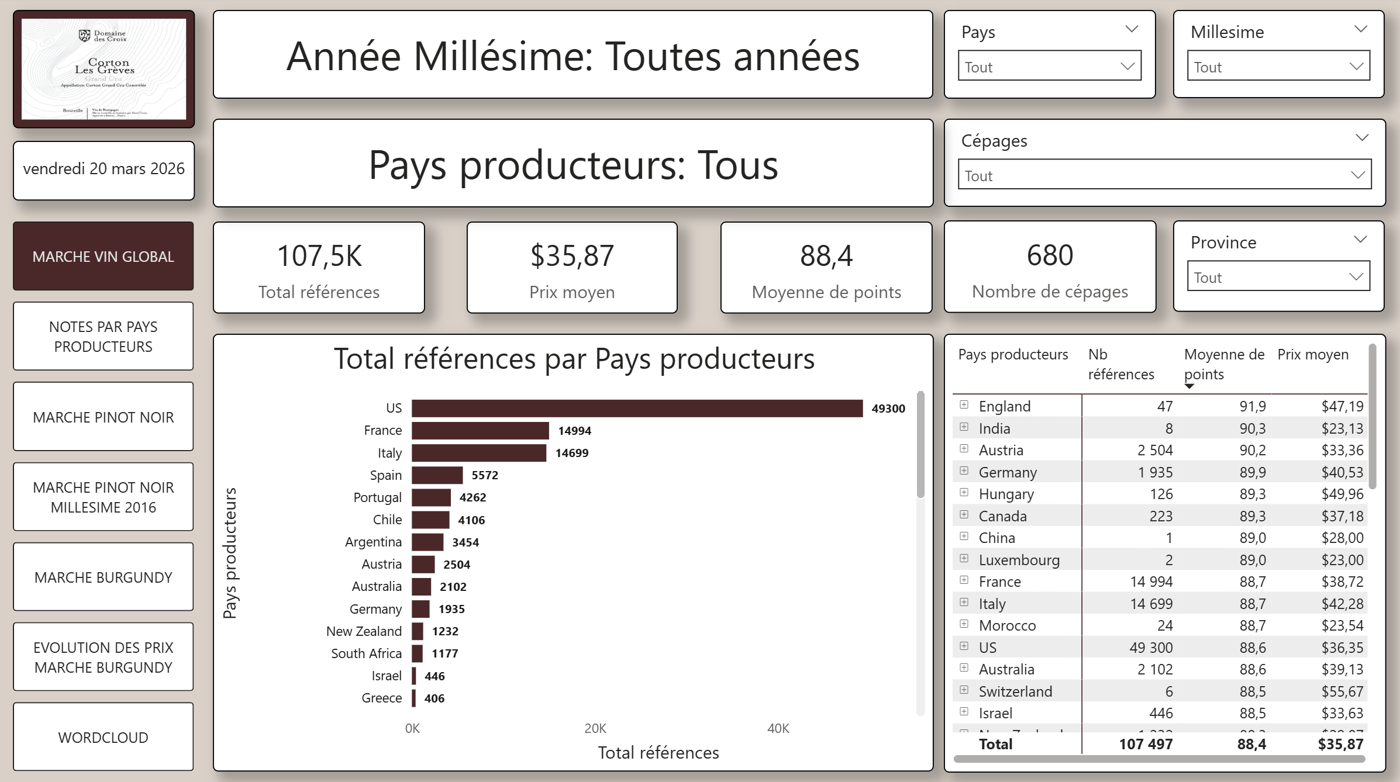The image size is (1400, 782).
Task: Open the Cépages dropdown showing Tout
Action: 1164,175
